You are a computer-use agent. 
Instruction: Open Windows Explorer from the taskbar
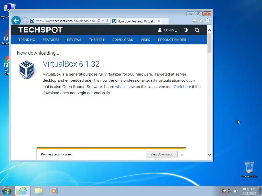coord(39,191)
